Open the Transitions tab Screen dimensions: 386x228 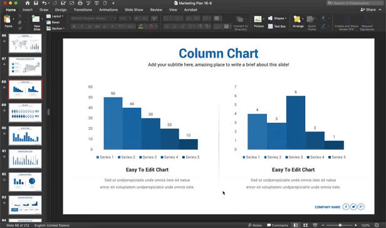pyautogui.click(x=83, y=10)
